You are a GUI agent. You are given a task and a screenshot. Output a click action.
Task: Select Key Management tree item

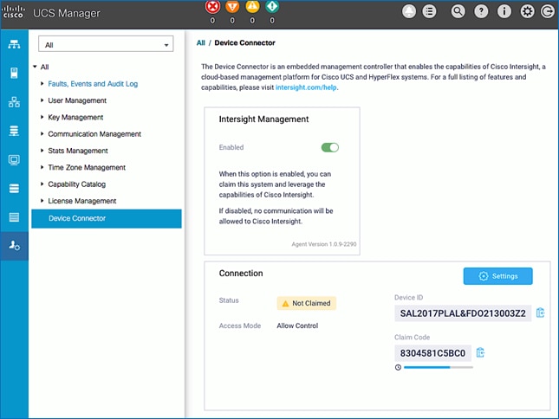(x=75, y=117)
